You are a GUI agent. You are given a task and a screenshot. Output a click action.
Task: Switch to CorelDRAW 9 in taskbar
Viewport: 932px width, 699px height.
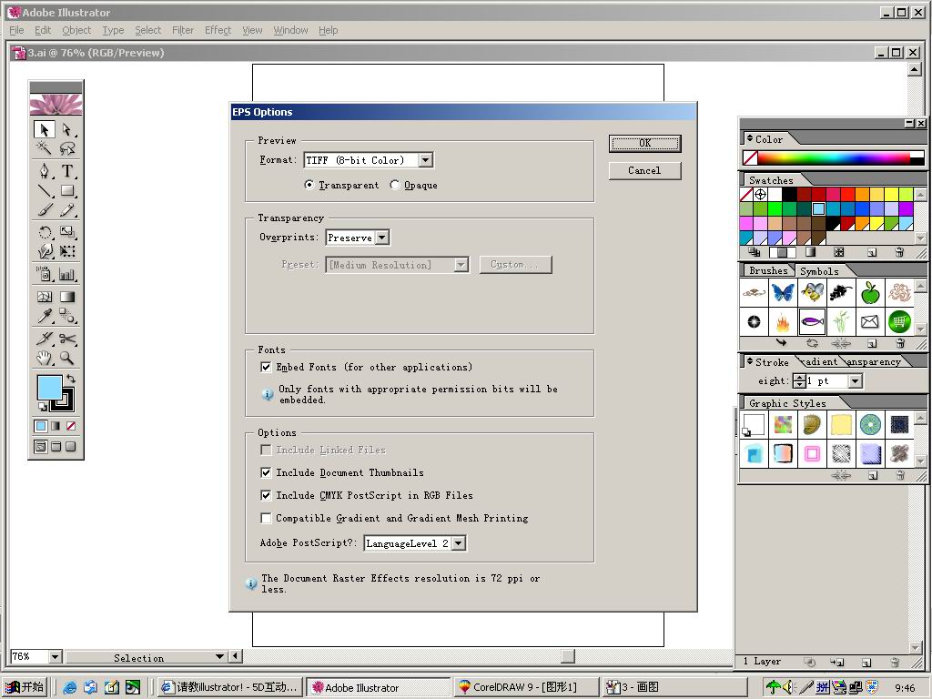(x=525, y=687)
